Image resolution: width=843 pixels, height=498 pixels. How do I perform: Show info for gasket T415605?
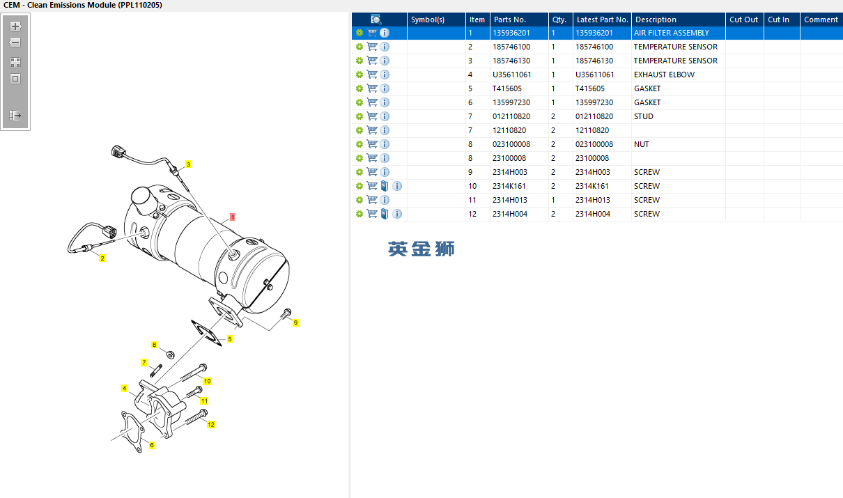click(x=385, y=88)
